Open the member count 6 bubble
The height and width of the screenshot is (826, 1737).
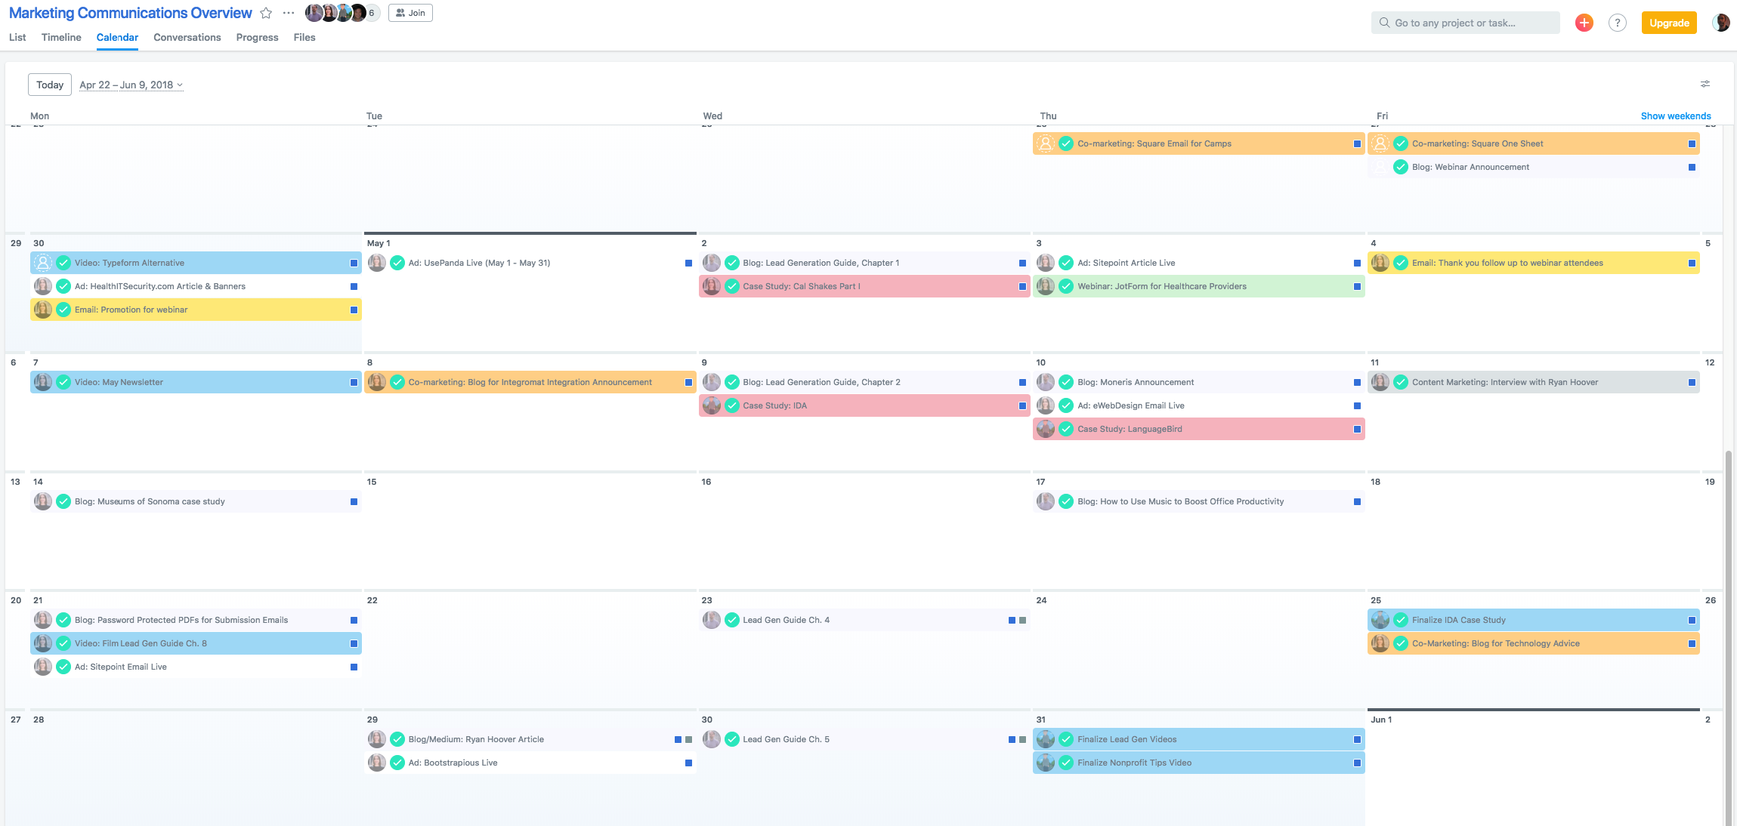[x=372, y=13]
